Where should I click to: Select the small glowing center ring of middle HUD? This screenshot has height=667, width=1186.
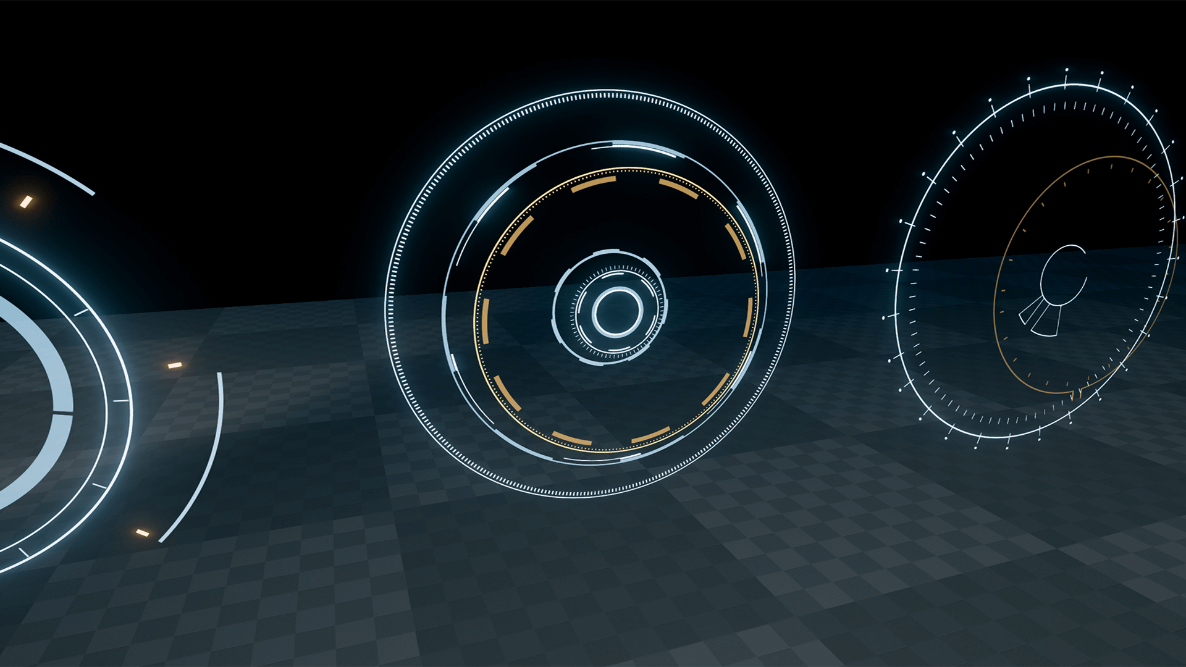[x=618, y=312]
